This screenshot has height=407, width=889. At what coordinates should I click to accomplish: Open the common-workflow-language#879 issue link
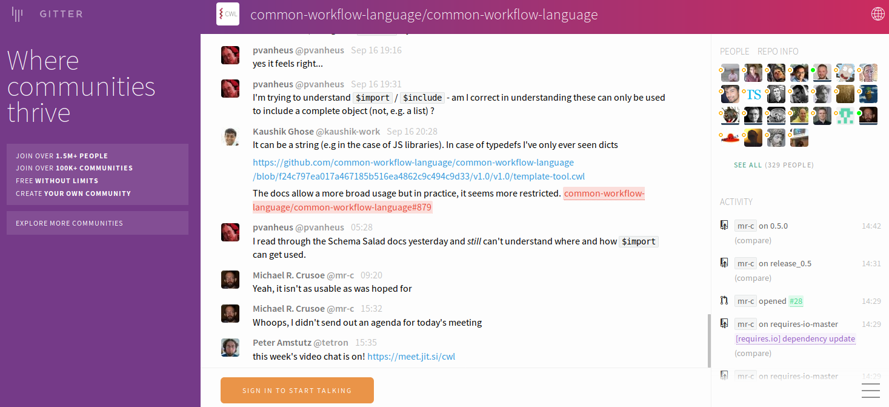pyautogui.click(x=448, y=200)
